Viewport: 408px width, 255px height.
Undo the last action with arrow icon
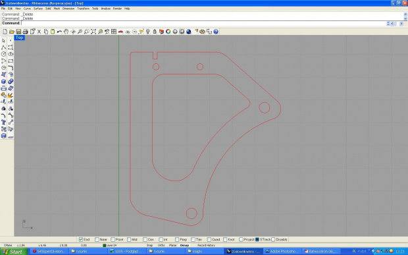[x=59, y=32]
